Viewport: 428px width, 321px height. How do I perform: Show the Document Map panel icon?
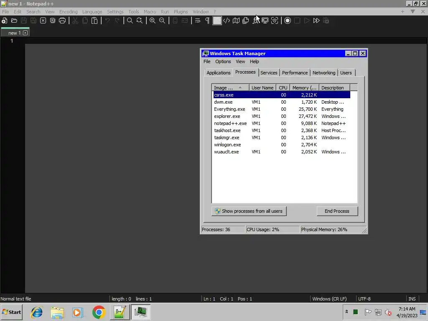tap(236, 20)
